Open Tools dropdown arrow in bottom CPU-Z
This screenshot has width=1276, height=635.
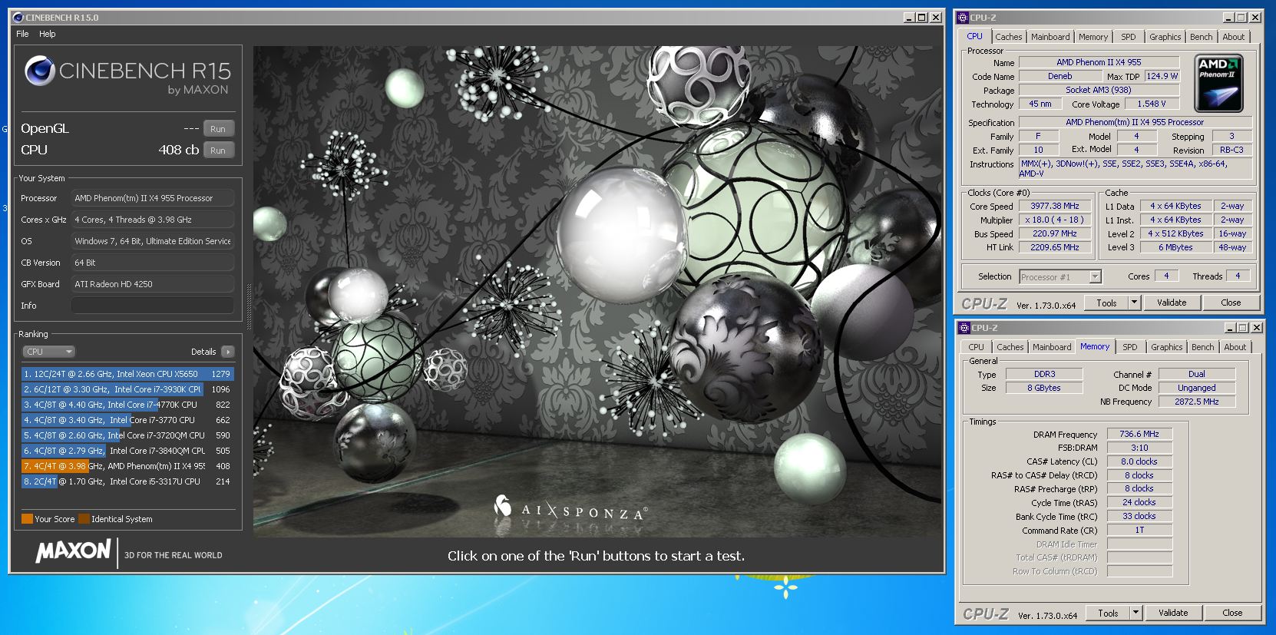pyautogui.click(x=1136, y=613)
